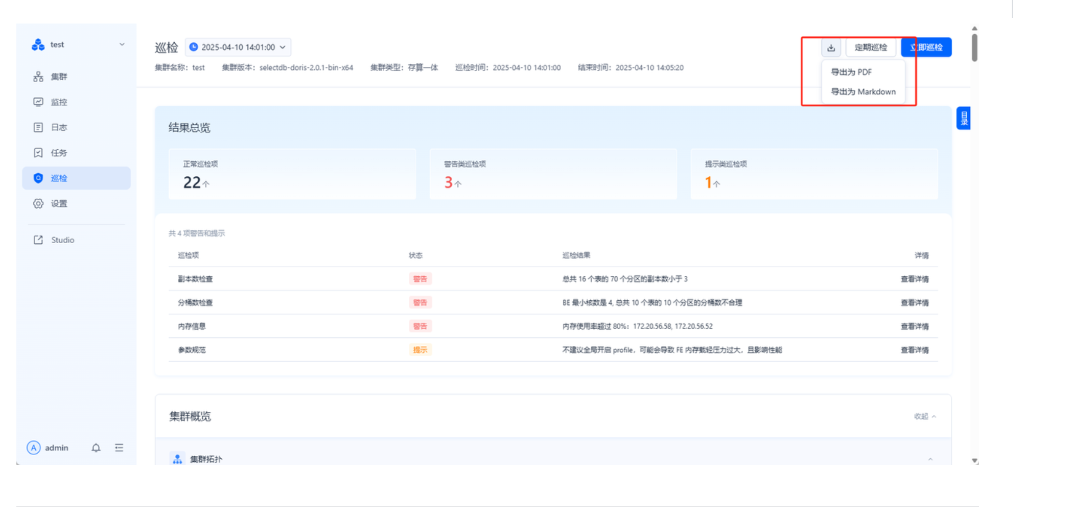Open 设置 settings in sidebar
Screen dimensions: 1071x514
point(59,204)
